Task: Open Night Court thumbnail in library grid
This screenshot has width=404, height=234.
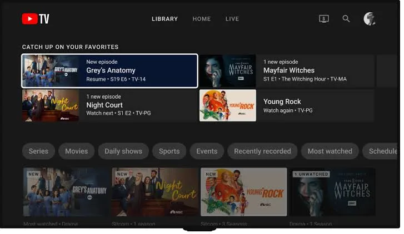Action: [155, 192]
